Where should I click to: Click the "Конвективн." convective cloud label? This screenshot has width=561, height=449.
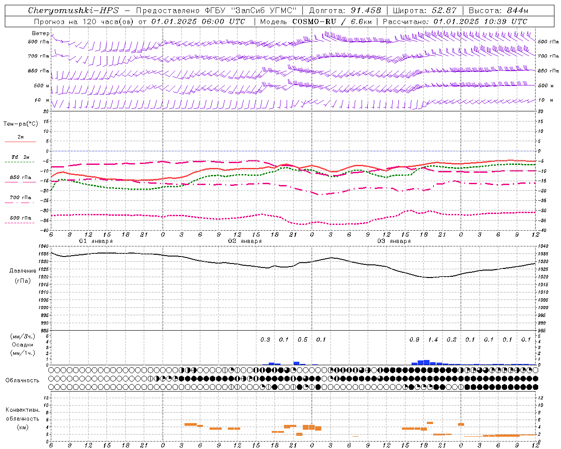tap(22, 410)
